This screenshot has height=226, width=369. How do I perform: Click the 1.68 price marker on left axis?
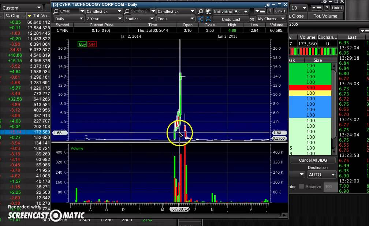pyautogui.click(x=60, y=133)
